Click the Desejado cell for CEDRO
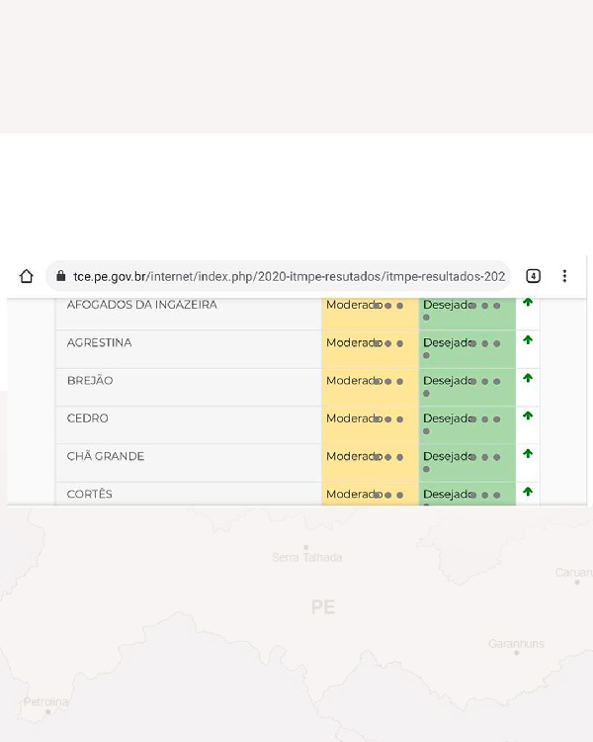593x742 pixels. click(467, 425)
